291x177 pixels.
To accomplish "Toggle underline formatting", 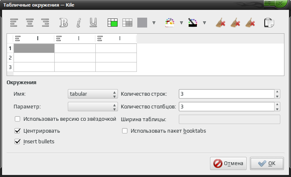I will [x=93, y=23].
